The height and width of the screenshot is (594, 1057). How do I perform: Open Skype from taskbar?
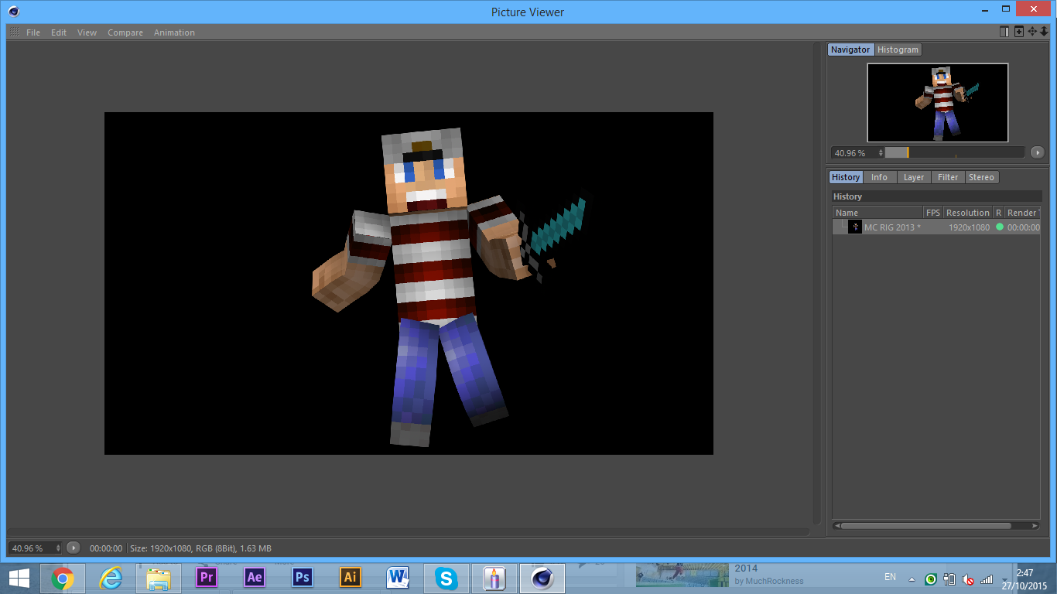click(446, 578)
